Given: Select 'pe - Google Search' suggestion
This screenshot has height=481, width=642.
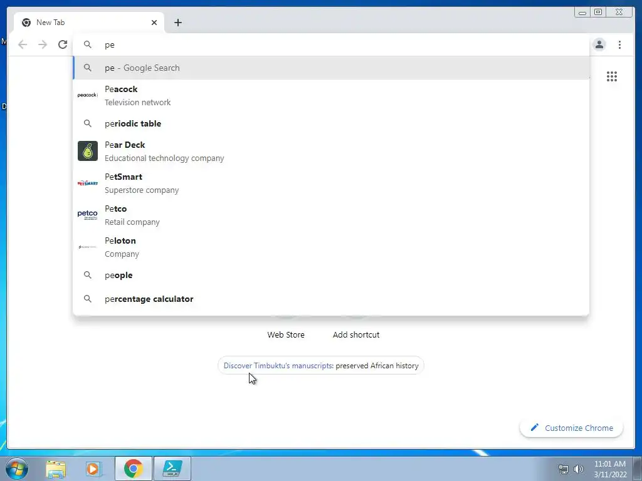Looking at the screenshot, I should pos(331,68).
